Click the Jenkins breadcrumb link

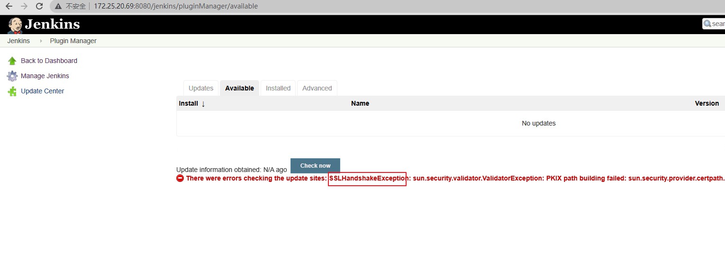click(18, 41)
